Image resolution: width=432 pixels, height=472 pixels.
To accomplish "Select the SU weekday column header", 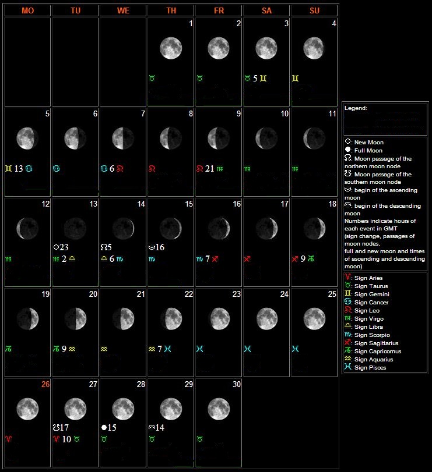I will pos(314,10).
